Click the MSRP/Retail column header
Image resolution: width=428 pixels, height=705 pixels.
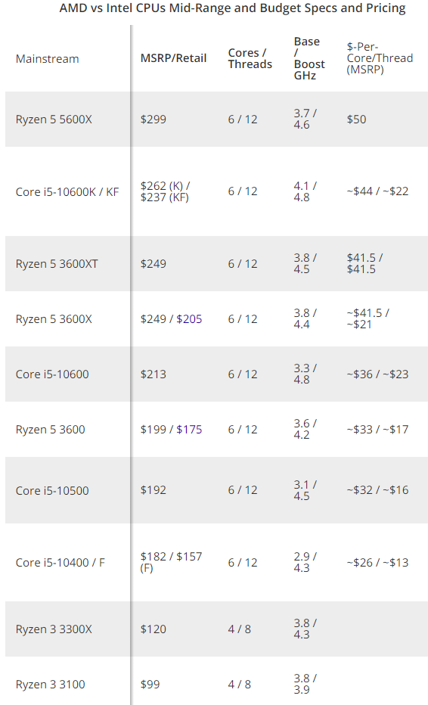click(x=173, y=58)
